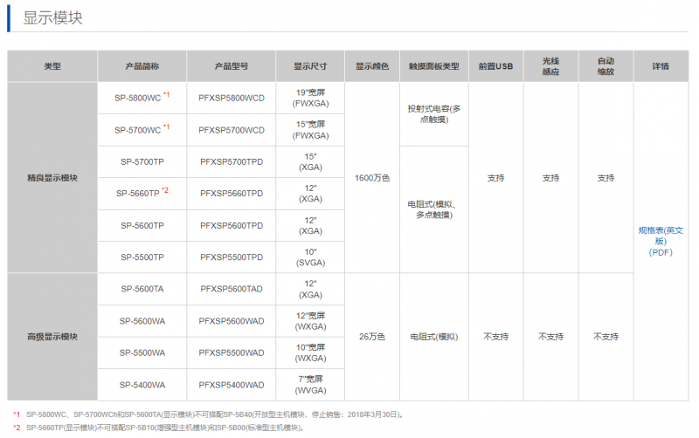
Task: Click the 投射式电容(多点触摸) cell
Action: (x=433, y=114)
